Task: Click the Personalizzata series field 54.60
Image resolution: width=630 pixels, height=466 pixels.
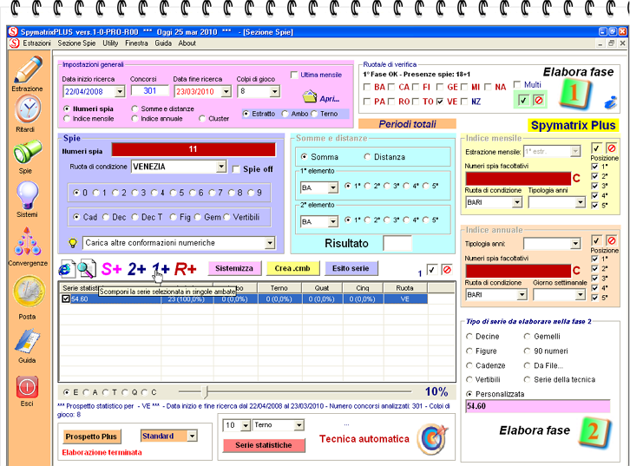Action: coord(538,406)
